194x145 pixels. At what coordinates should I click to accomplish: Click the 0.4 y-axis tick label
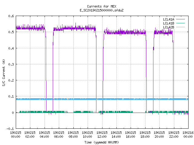tap(11, 48)
